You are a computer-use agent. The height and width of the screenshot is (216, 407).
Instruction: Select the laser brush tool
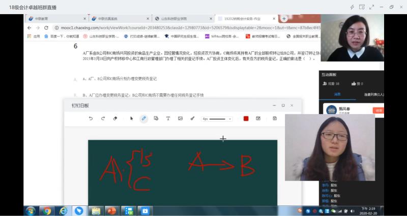pos(192,118)
